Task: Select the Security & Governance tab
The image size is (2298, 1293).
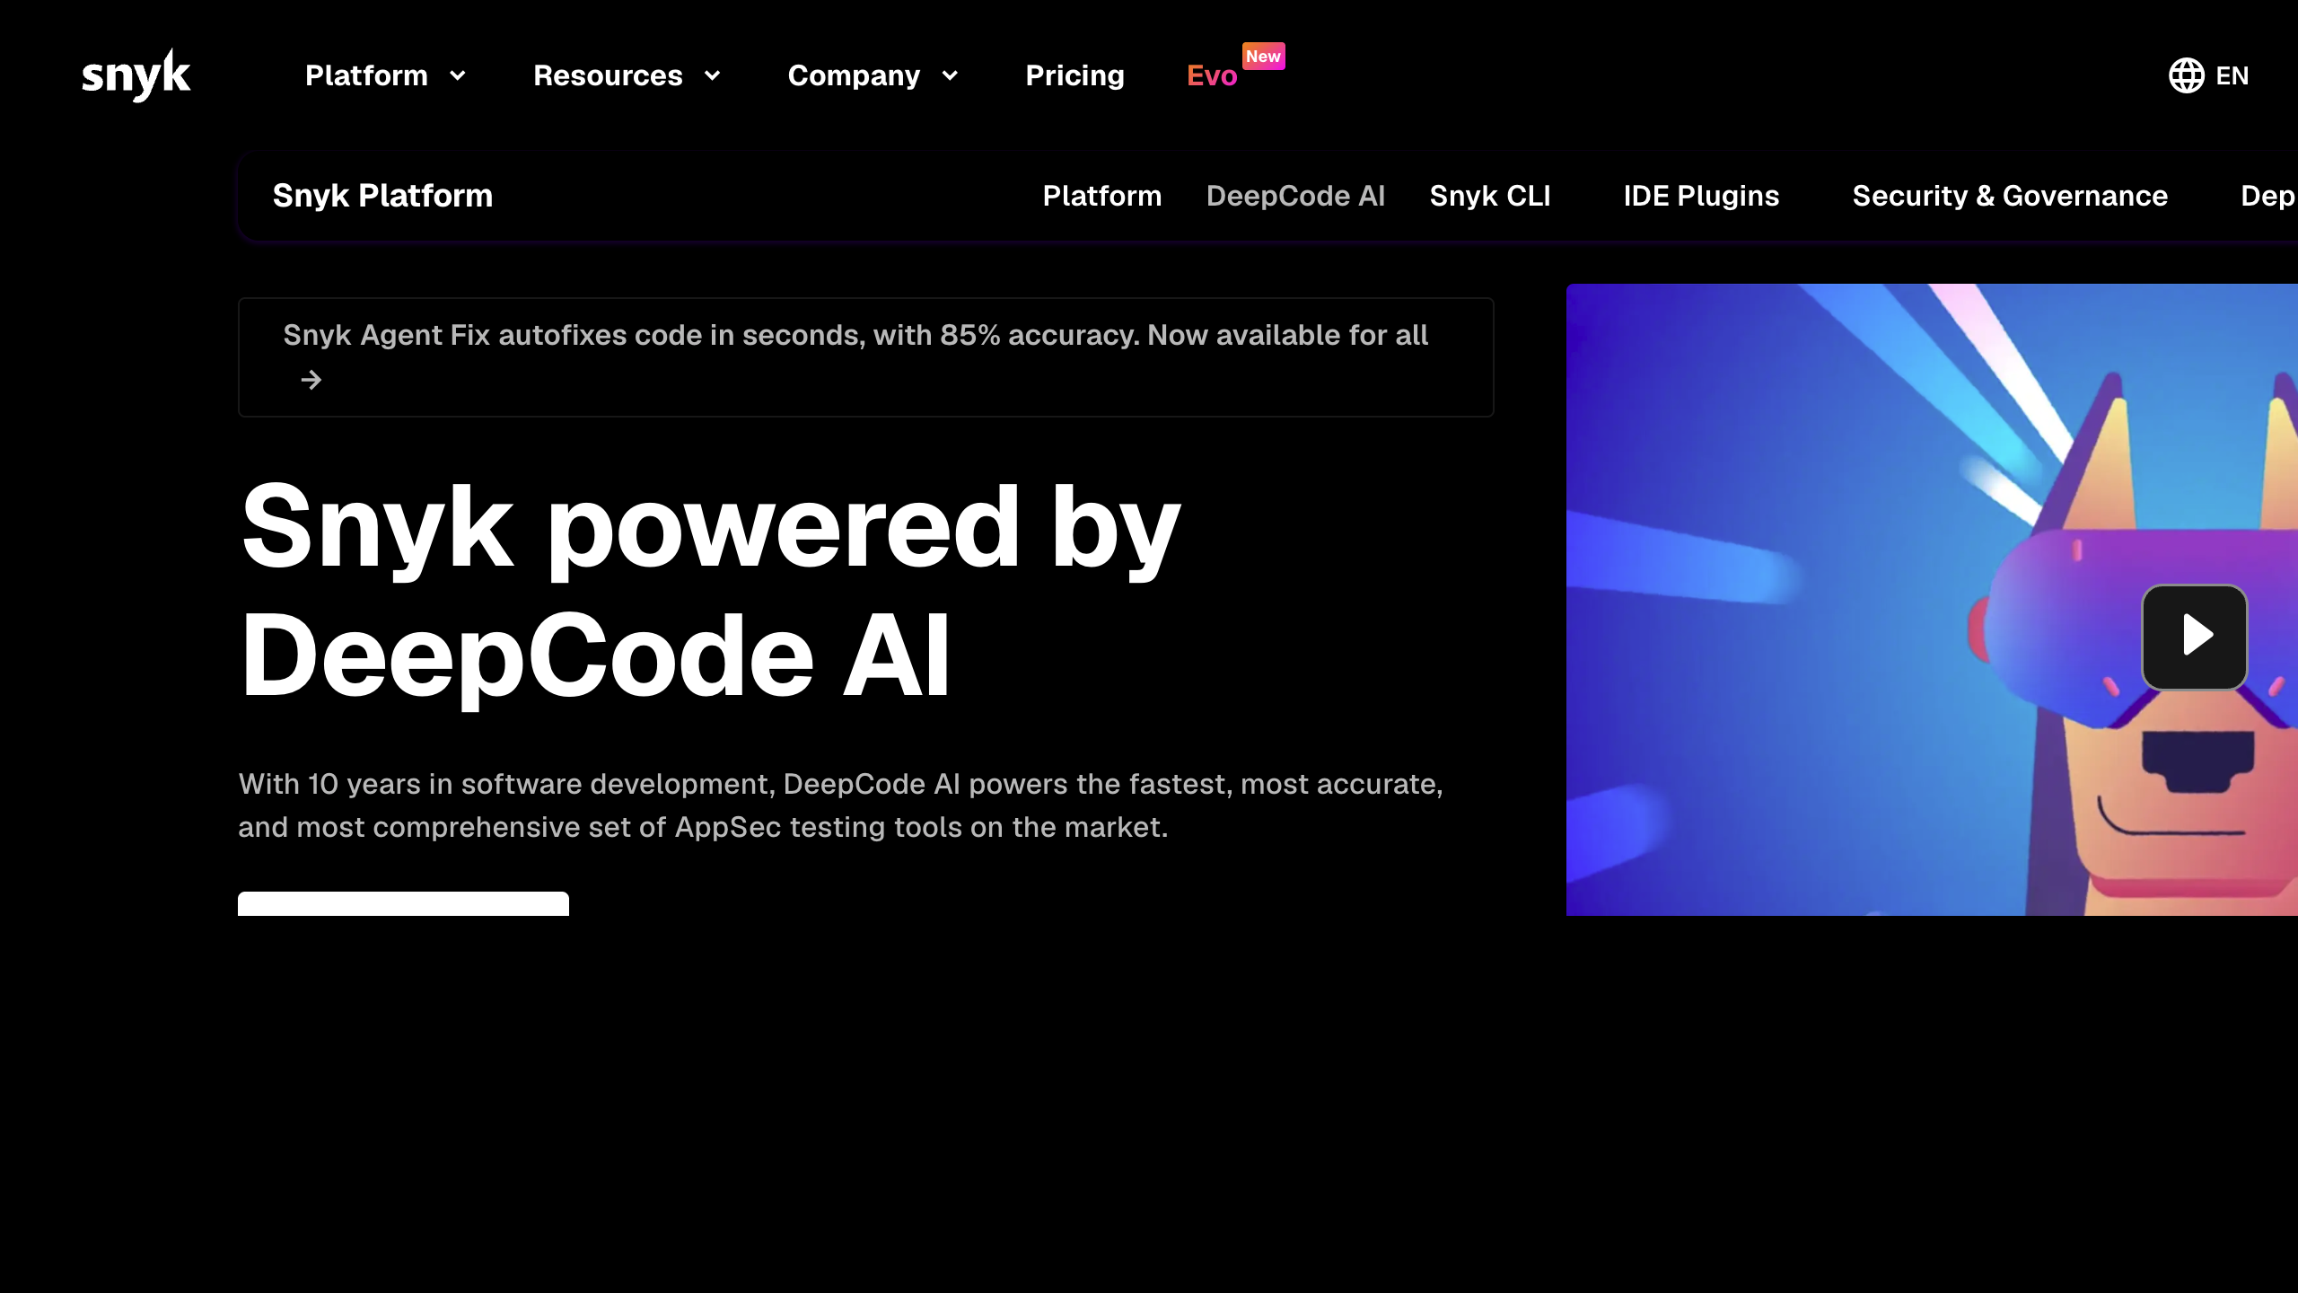Action: (2010, 196)
